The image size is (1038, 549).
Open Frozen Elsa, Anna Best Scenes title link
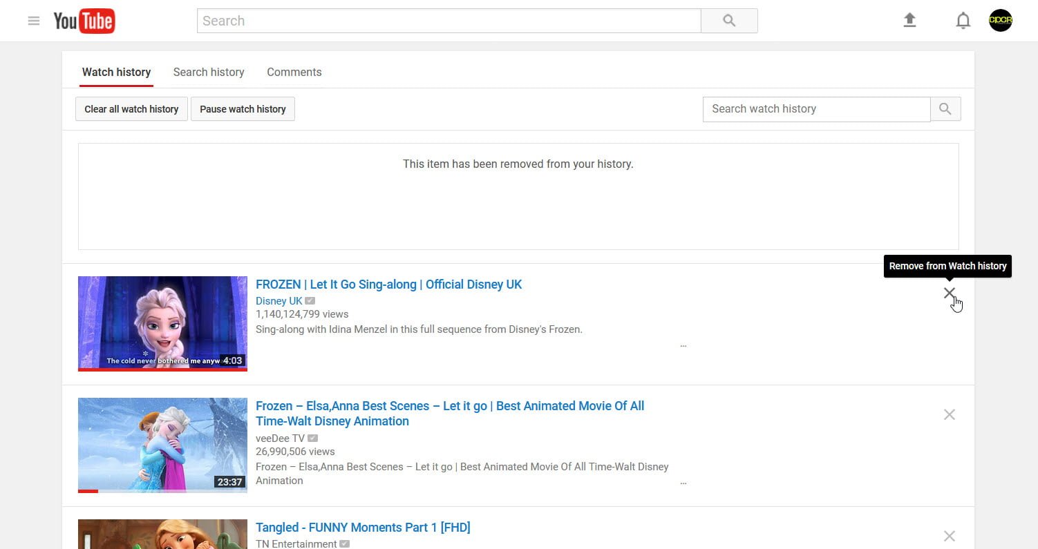click(x=450, y=414)
